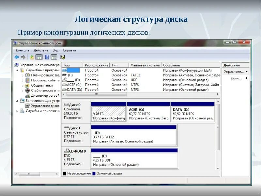This screenshot has height=196, width=261.
Task: Open the Help question mark toolbar icon
Action: point(47,57)
